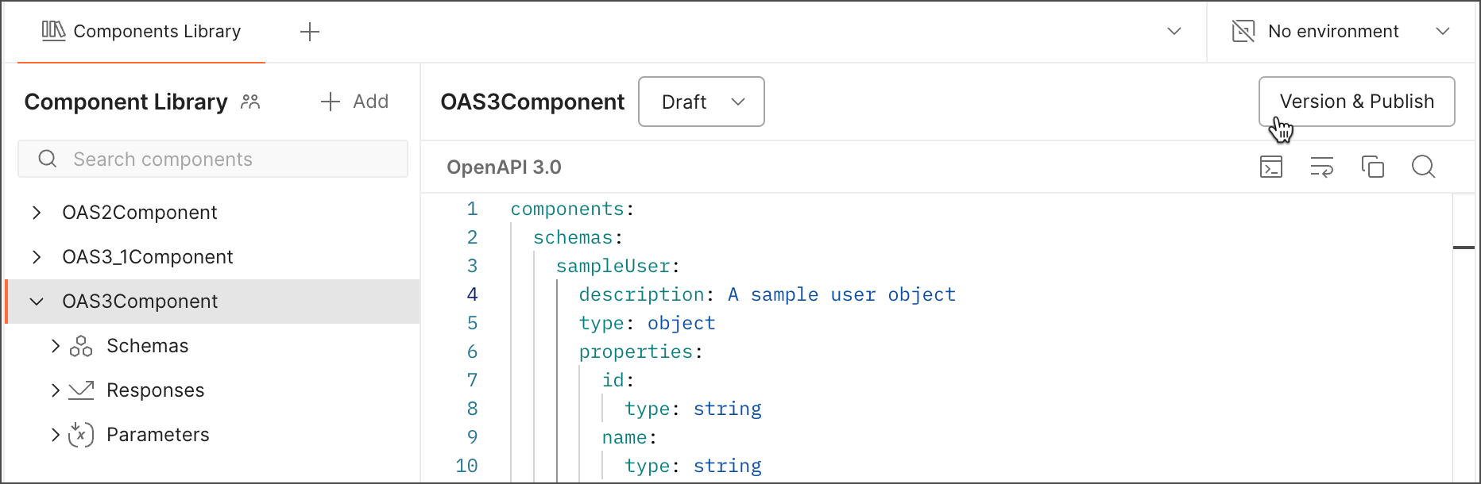Select the Components Library tab
Image resolution: width=1481 pixels, height=484 pixels.
[x=141, y=32]
